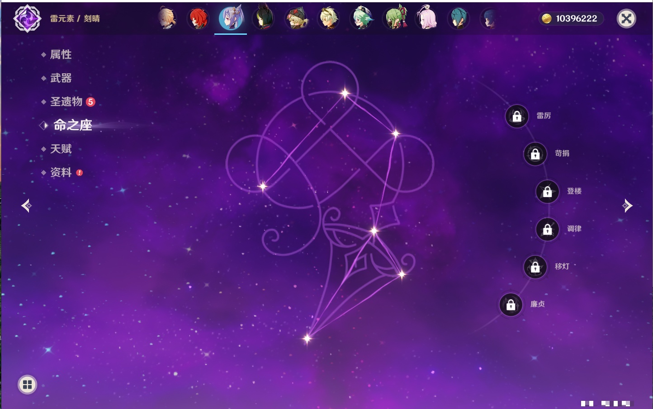This screenshot has height=409, width=653.
Task: Open the 天赋 talents tab
Action: pos(61,149)
